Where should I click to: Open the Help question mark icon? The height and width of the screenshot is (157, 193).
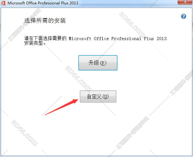pos(183,16)
